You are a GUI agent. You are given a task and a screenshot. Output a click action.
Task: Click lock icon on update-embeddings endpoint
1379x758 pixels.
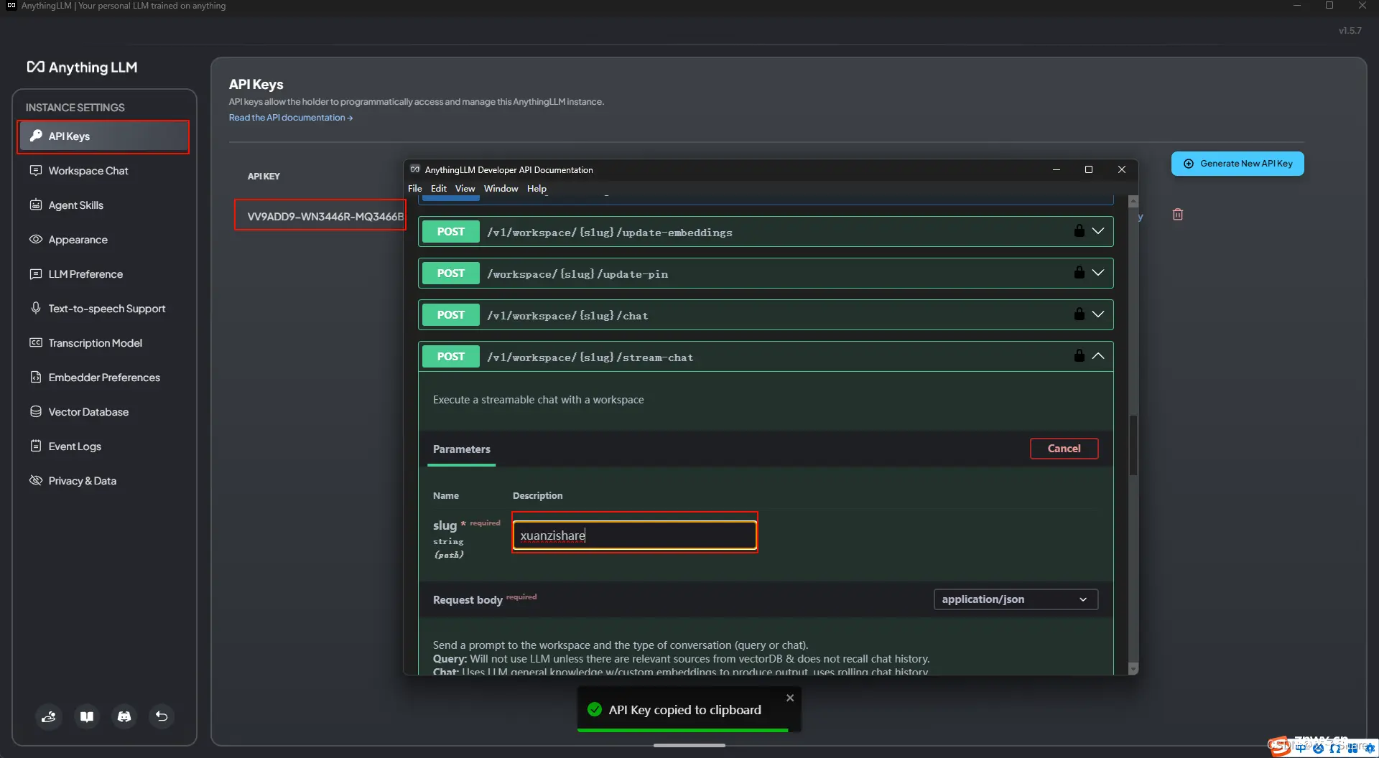tap(1079, 230)
